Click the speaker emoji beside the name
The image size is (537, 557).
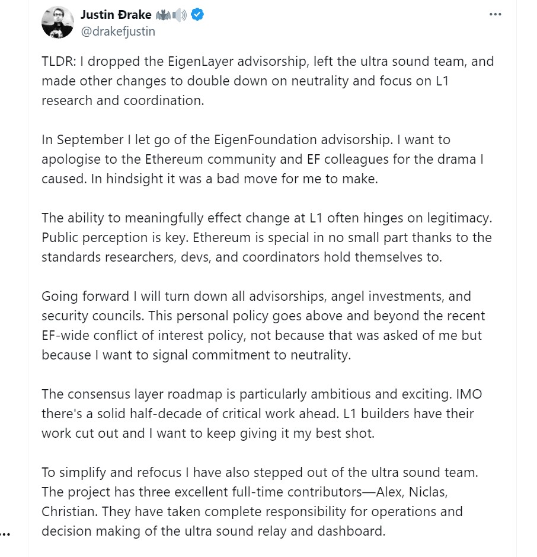[180, 15]
